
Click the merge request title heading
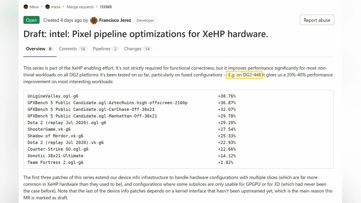click(x=146, y=34)
